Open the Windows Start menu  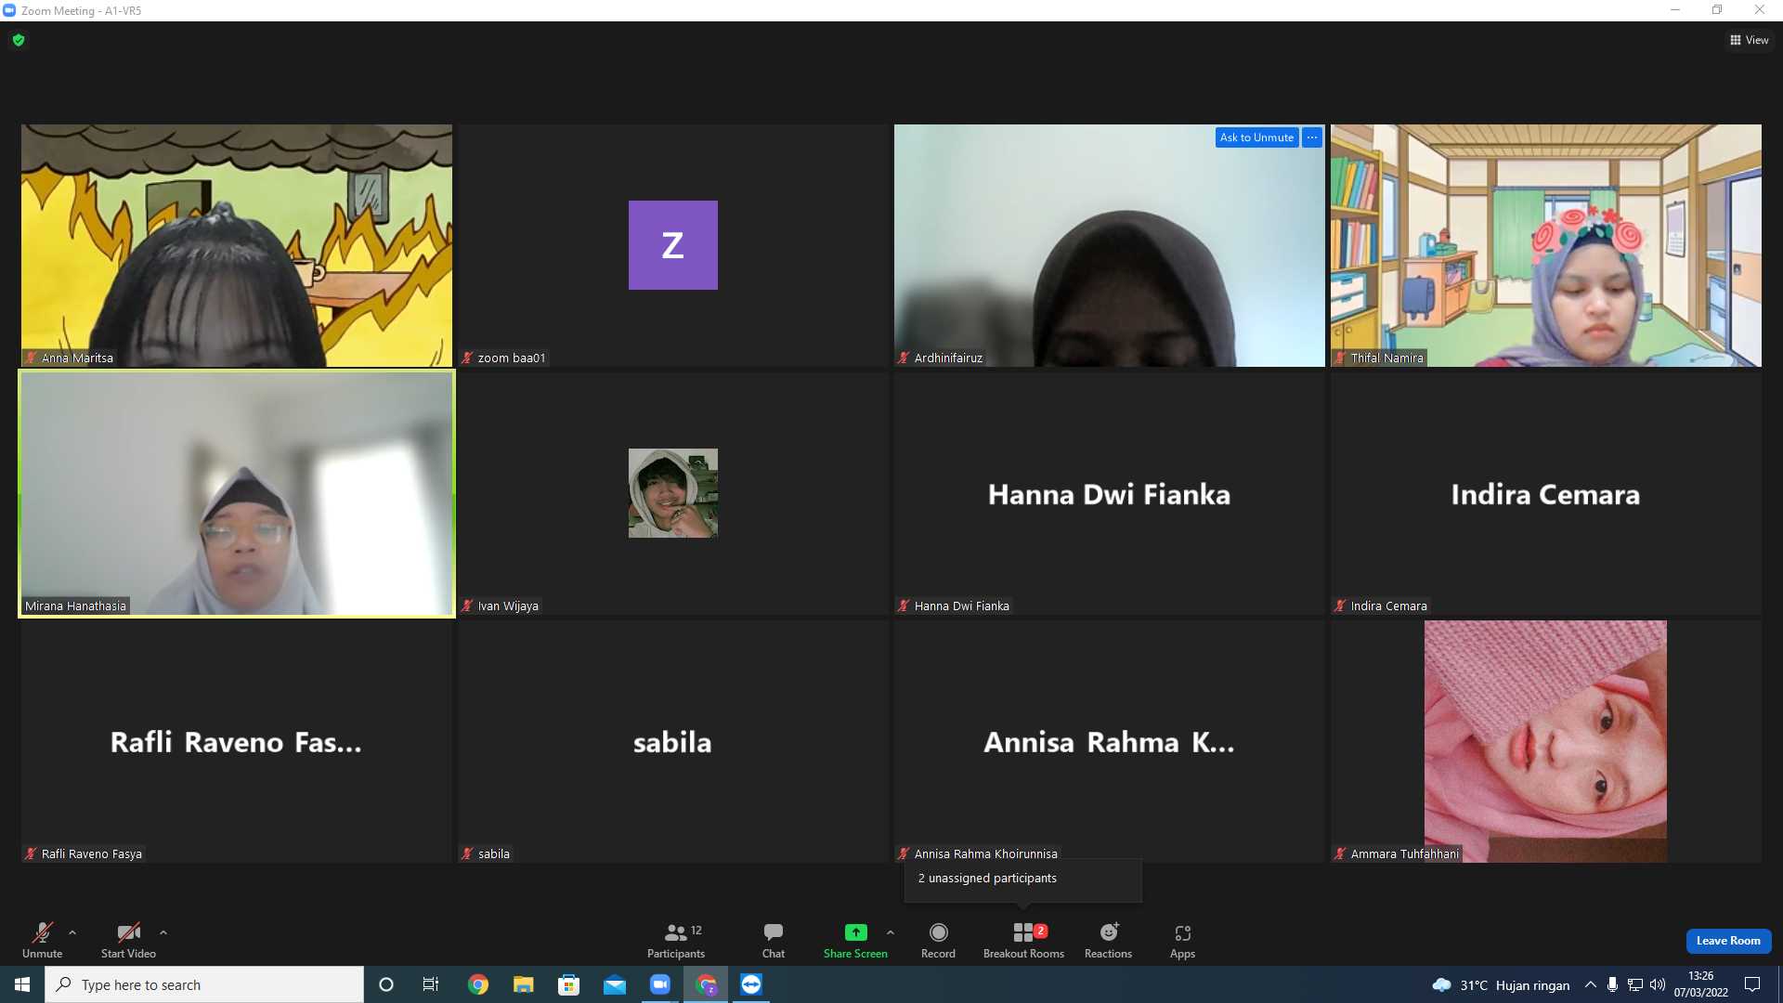[x=22, y=984]
